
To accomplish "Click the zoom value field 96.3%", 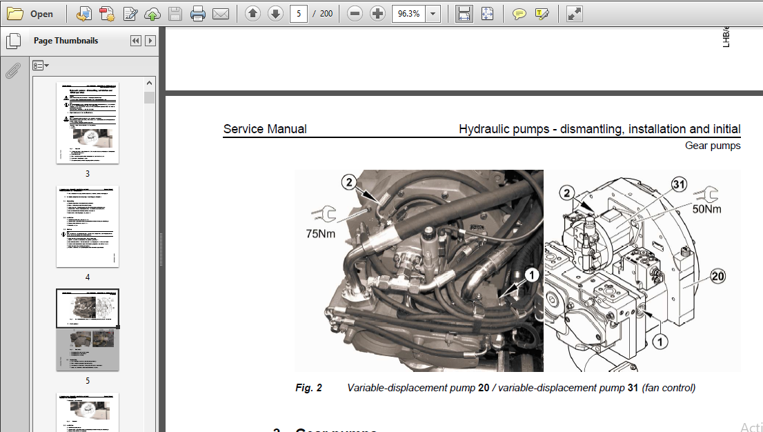I will pos(408,14).
